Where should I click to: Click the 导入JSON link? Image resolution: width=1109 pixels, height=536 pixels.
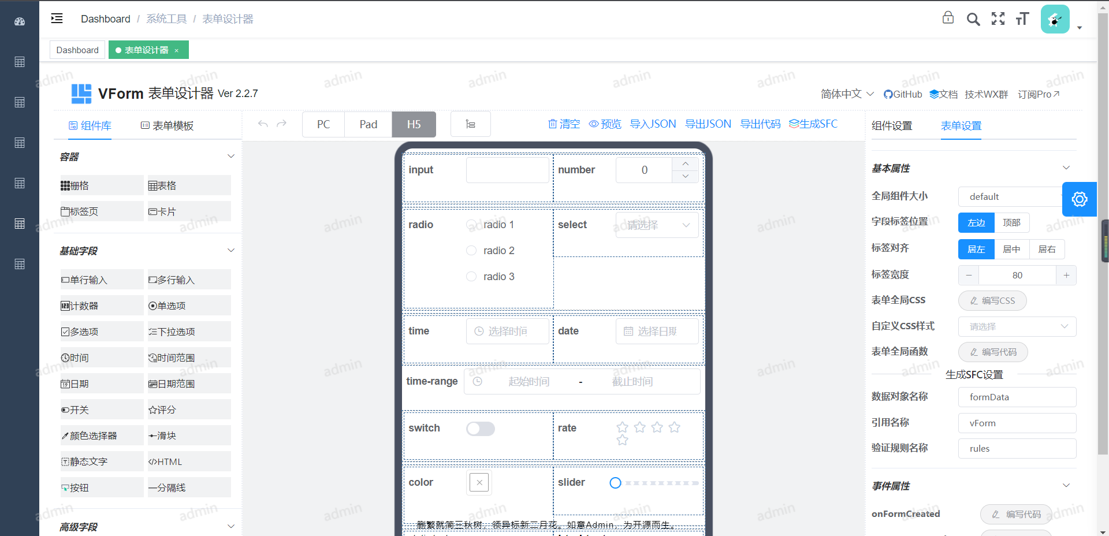click(653, 124)
